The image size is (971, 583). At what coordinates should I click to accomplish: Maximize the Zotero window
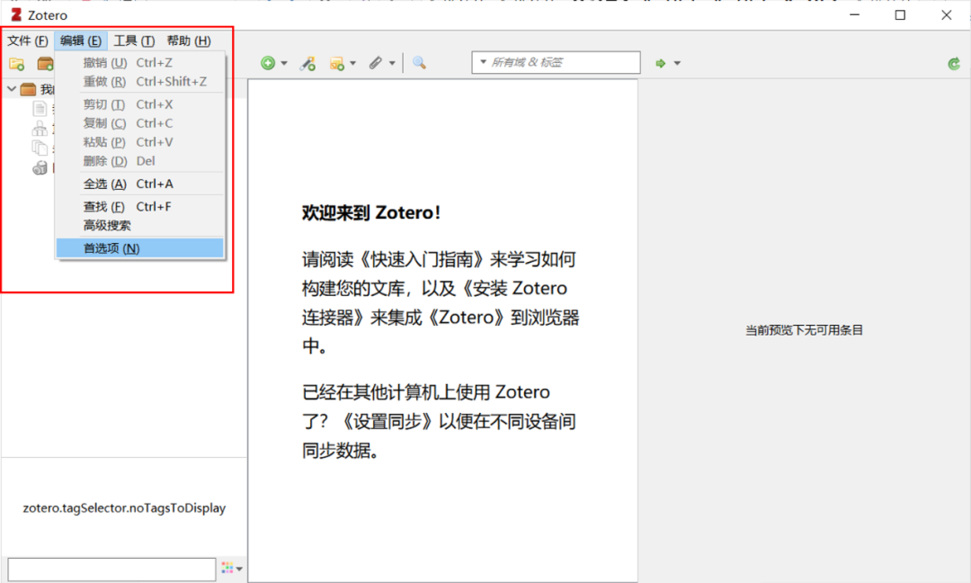coord(900,15)
